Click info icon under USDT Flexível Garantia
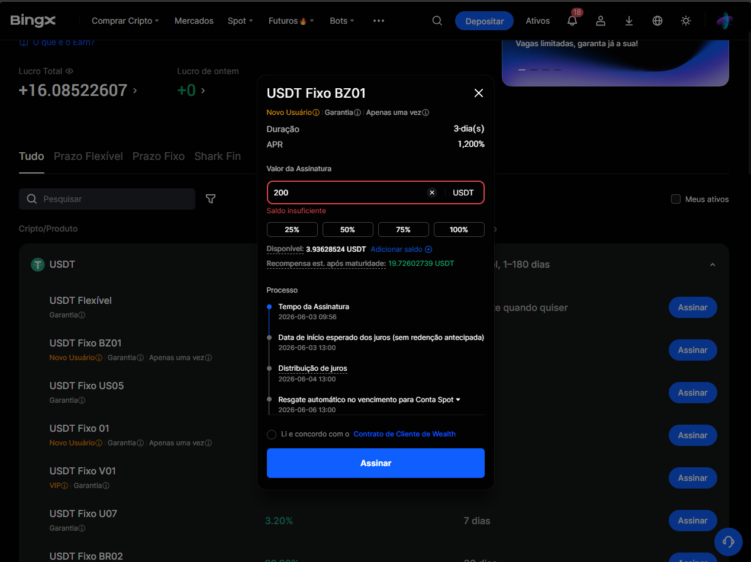 pyautogui.click(x=82, y=315)
